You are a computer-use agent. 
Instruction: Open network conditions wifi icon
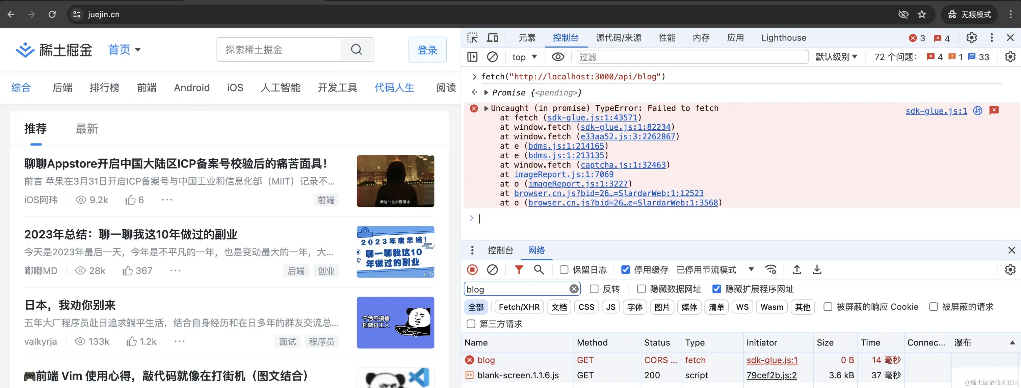[x=771, y=269]
